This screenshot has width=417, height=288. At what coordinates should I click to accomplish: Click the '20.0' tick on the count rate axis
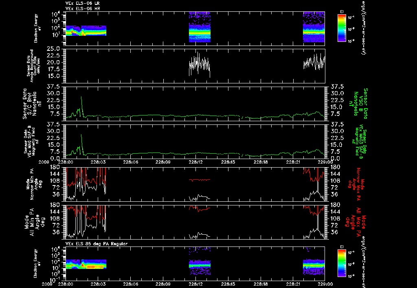(x=53, y=62)
